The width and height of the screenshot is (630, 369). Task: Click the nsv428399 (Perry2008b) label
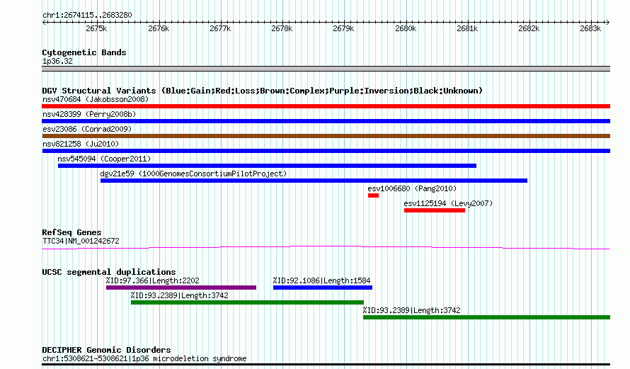(89, 114)
